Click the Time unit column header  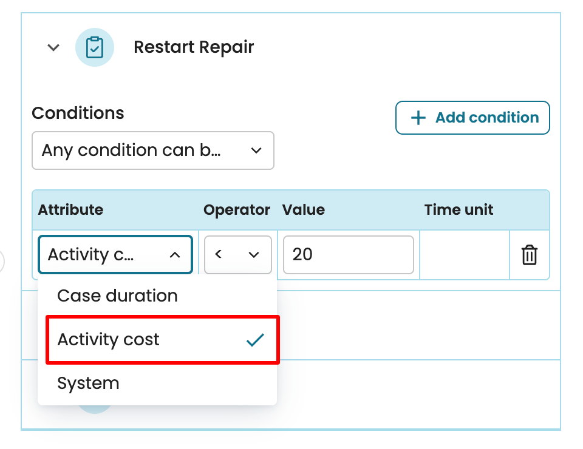pos(459,210)
